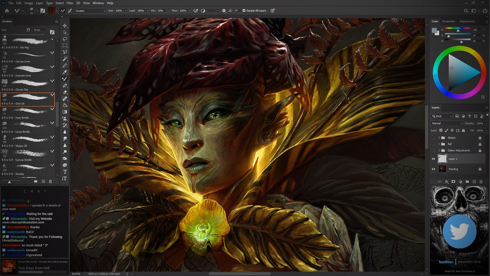
Task: Switch to the Adjustments tab
Action: click(467, 21)
